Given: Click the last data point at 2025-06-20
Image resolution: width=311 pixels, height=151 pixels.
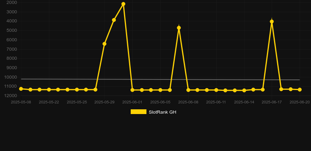Looking at the screenshot, I should click(x=300, y=90).
